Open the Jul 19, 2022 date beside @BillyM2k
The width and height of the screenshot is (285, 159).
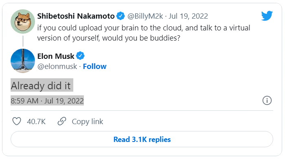coord(188,16)
